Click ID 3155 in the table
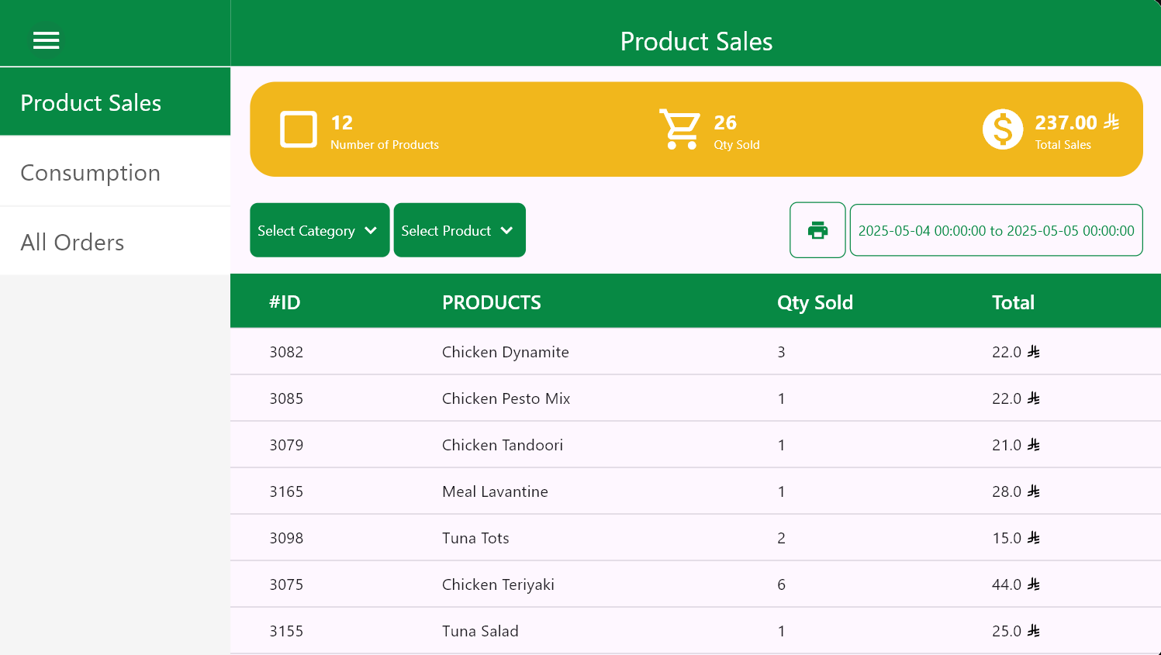Viewport: 1161px width, 655px height. [x=286, y=631]
